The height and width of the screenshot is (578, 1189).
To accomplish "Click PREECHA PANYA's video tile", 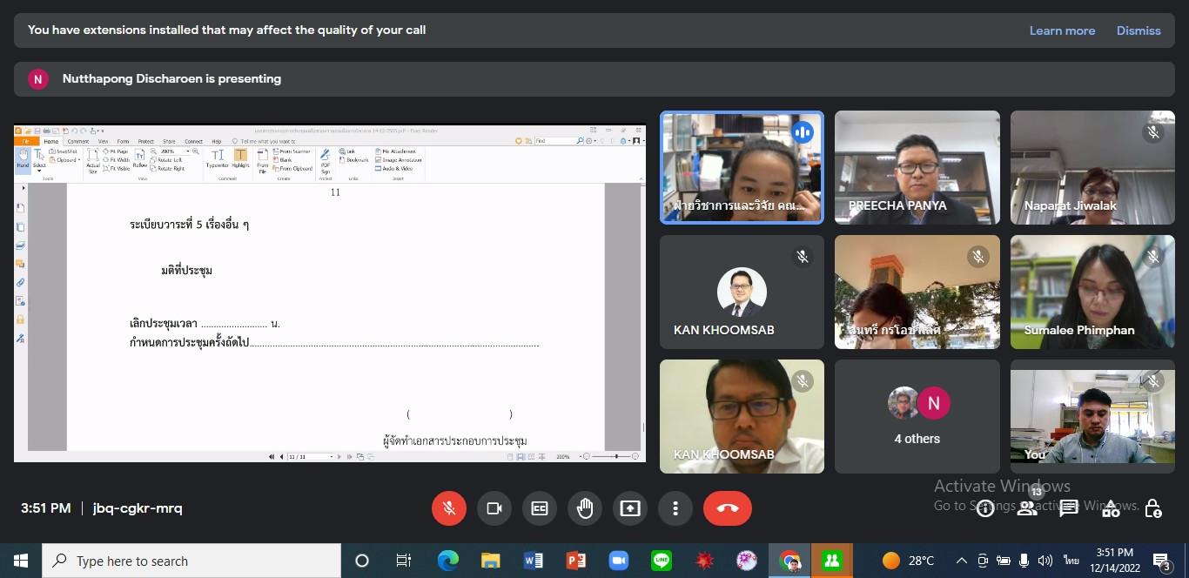I will [x=917, y=167].
